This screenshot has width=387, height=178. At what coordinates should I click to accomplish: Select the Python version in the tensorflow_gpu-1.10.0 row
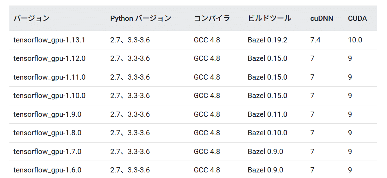(x=130, y=96)
